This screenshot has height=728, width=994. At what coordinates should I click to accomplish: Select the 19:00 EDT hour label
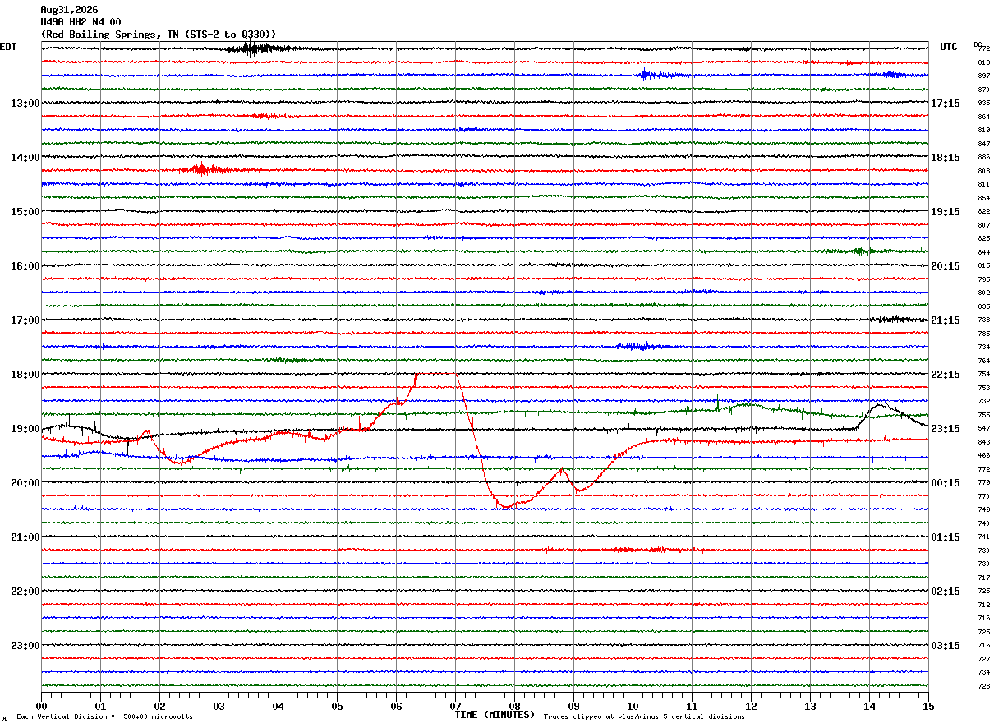coord(25,429)
